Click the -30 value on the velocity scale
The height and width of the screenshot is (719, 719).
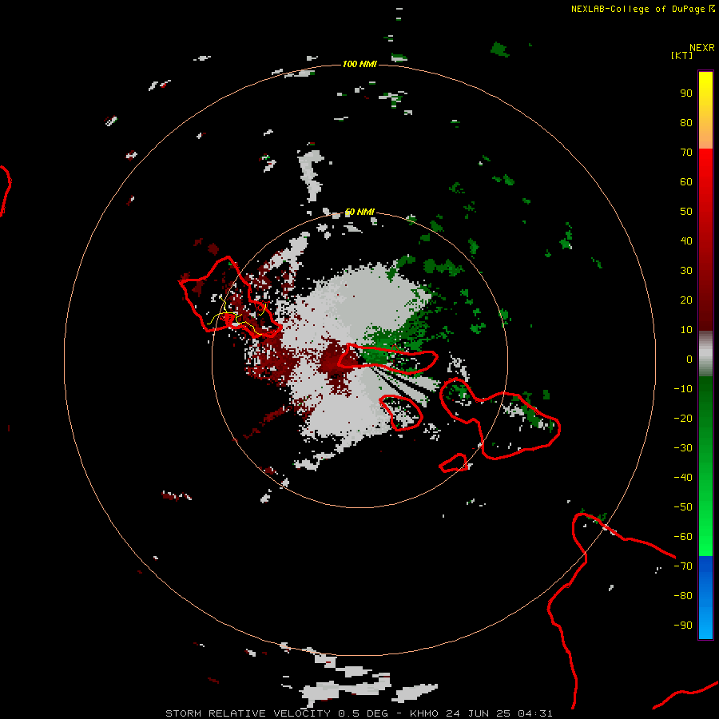point(683,448)
